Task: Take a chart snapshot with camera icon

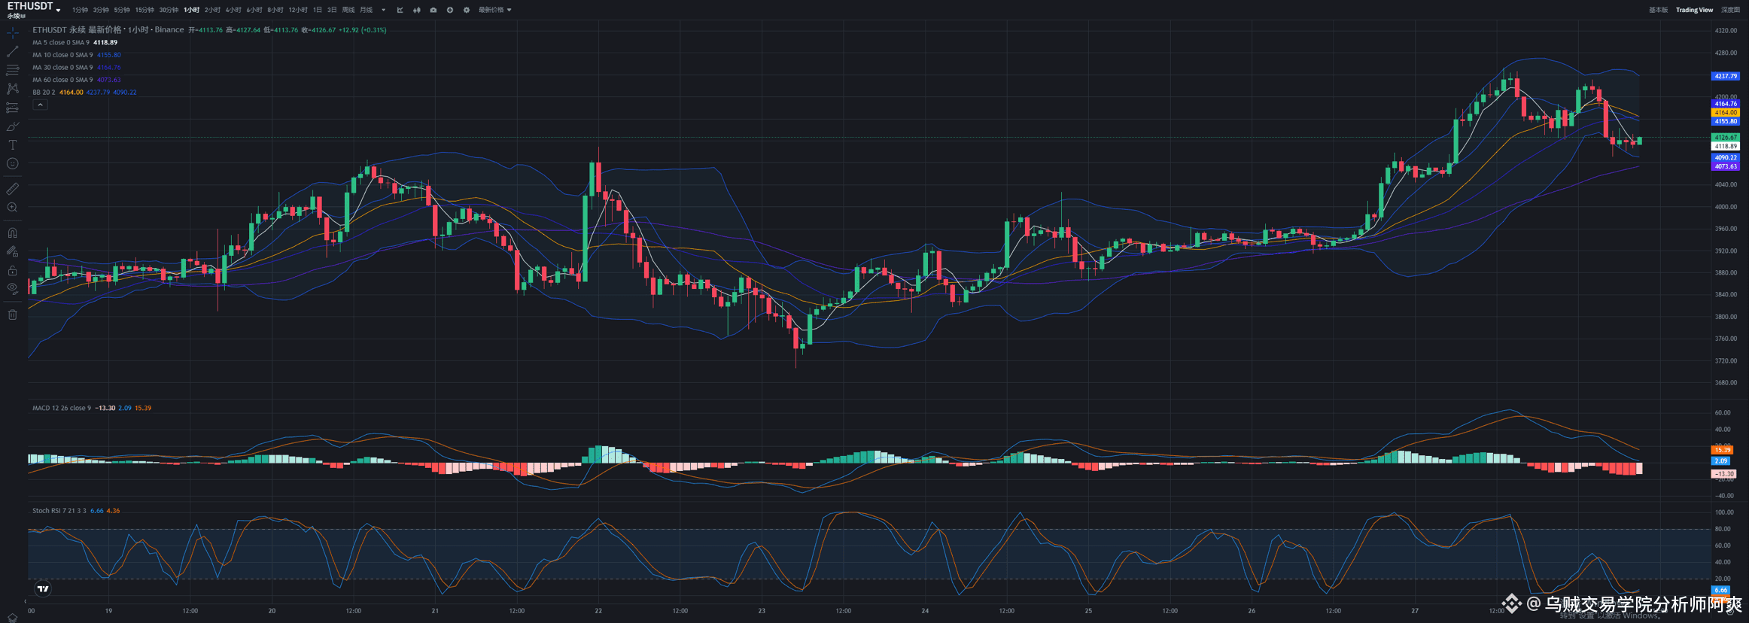Action: tap(433, 10)
